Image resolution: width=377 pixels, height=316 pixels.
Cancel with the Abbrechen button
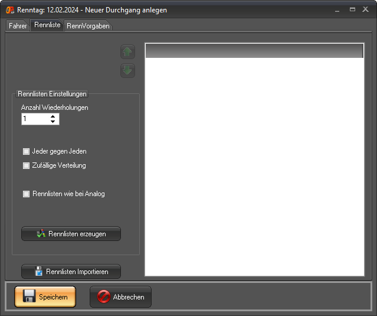[x=121, y=297]
